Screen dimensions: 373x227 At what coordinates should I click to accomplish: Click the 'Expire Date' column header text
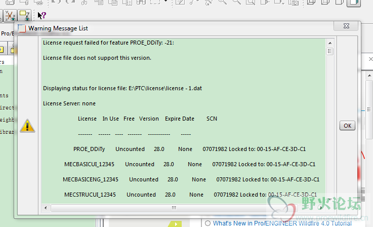click(x=180, y=119)
